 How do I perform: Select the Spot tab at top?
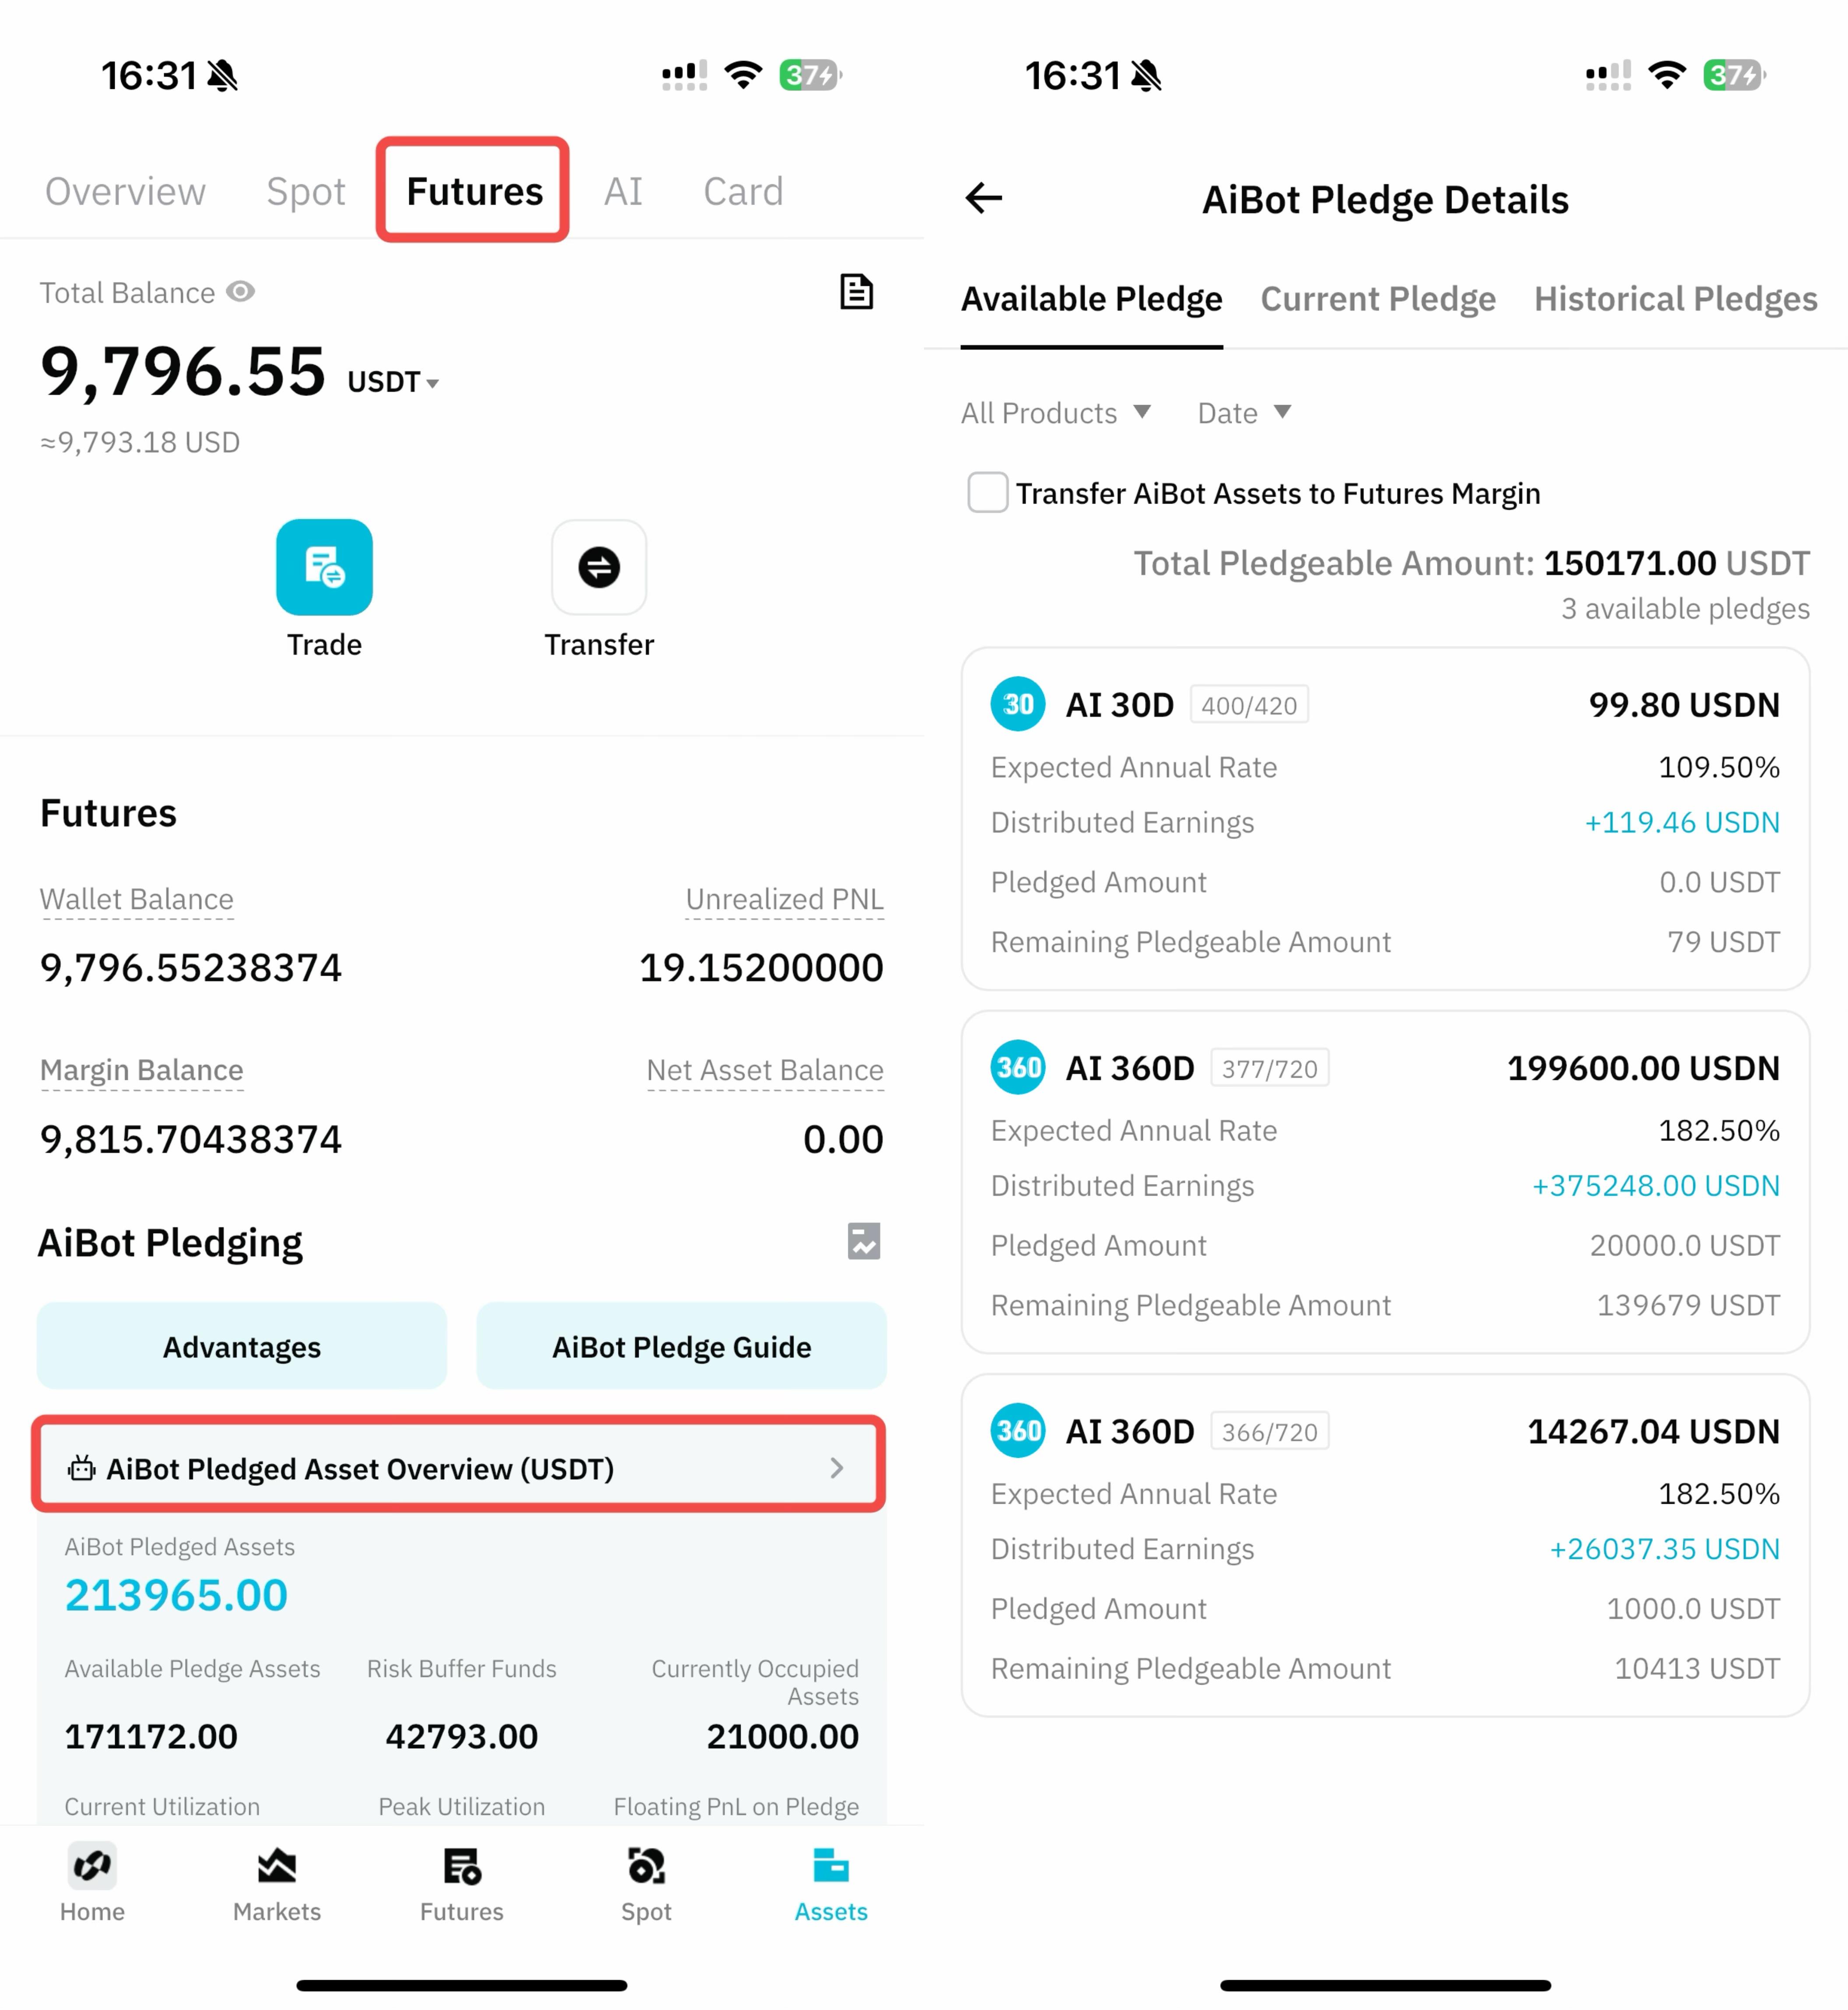click(306, 191)
